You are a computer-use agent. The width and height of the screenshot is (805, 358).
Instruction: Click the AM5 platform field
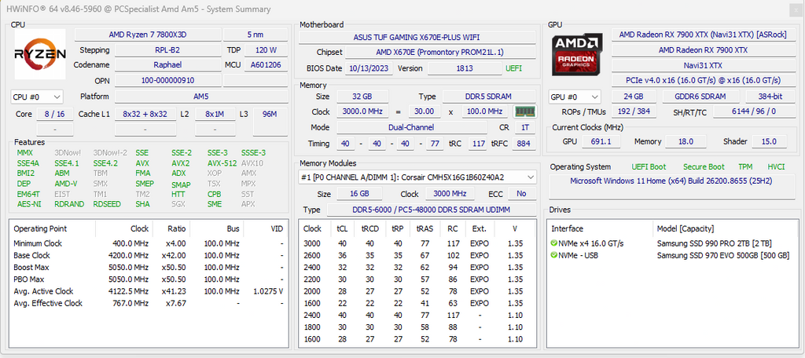point(200,97)
